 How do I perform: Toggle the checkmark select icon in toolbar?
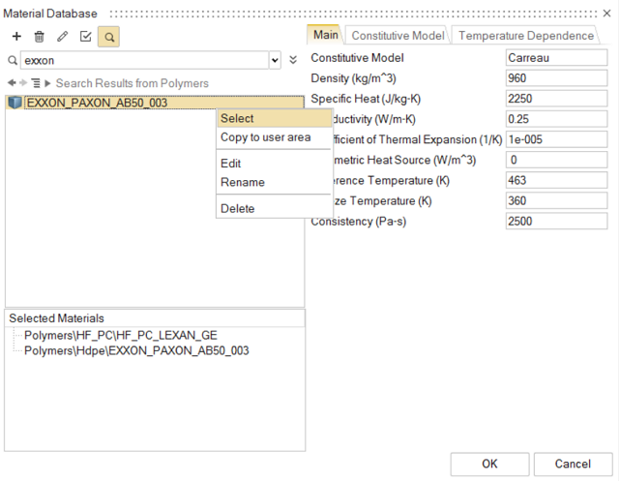85,36
